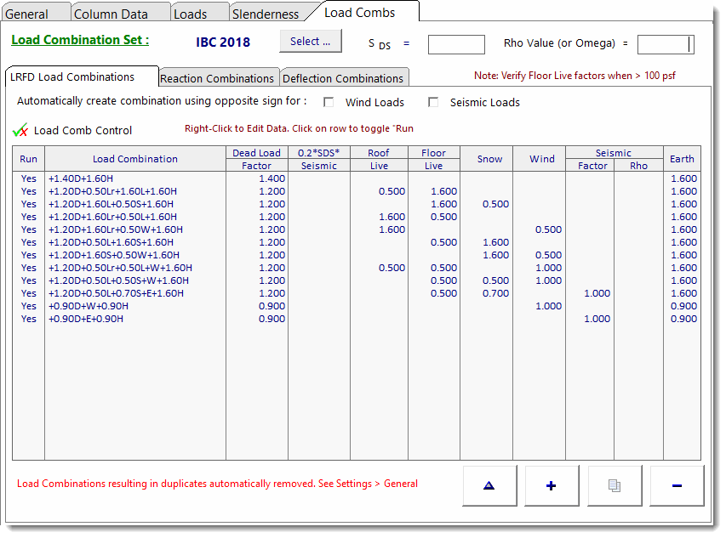Click the copy combination button
The width and height of the screenshot is (726, 538).
point(614,485)
